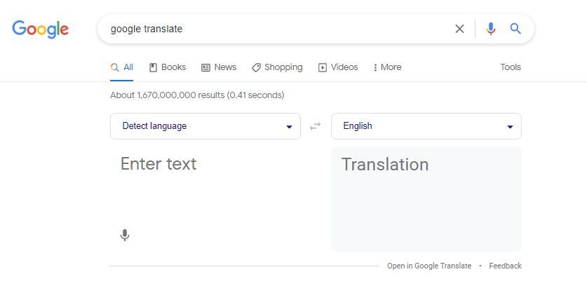Click the Shopping tag icon
Viewport: 587px width, 293px height.
point(256,68)
